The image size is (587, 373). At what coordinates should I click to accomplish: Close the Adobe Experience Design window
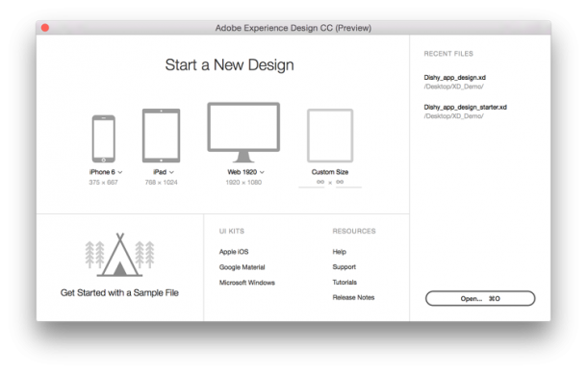(x=45, y=28)
